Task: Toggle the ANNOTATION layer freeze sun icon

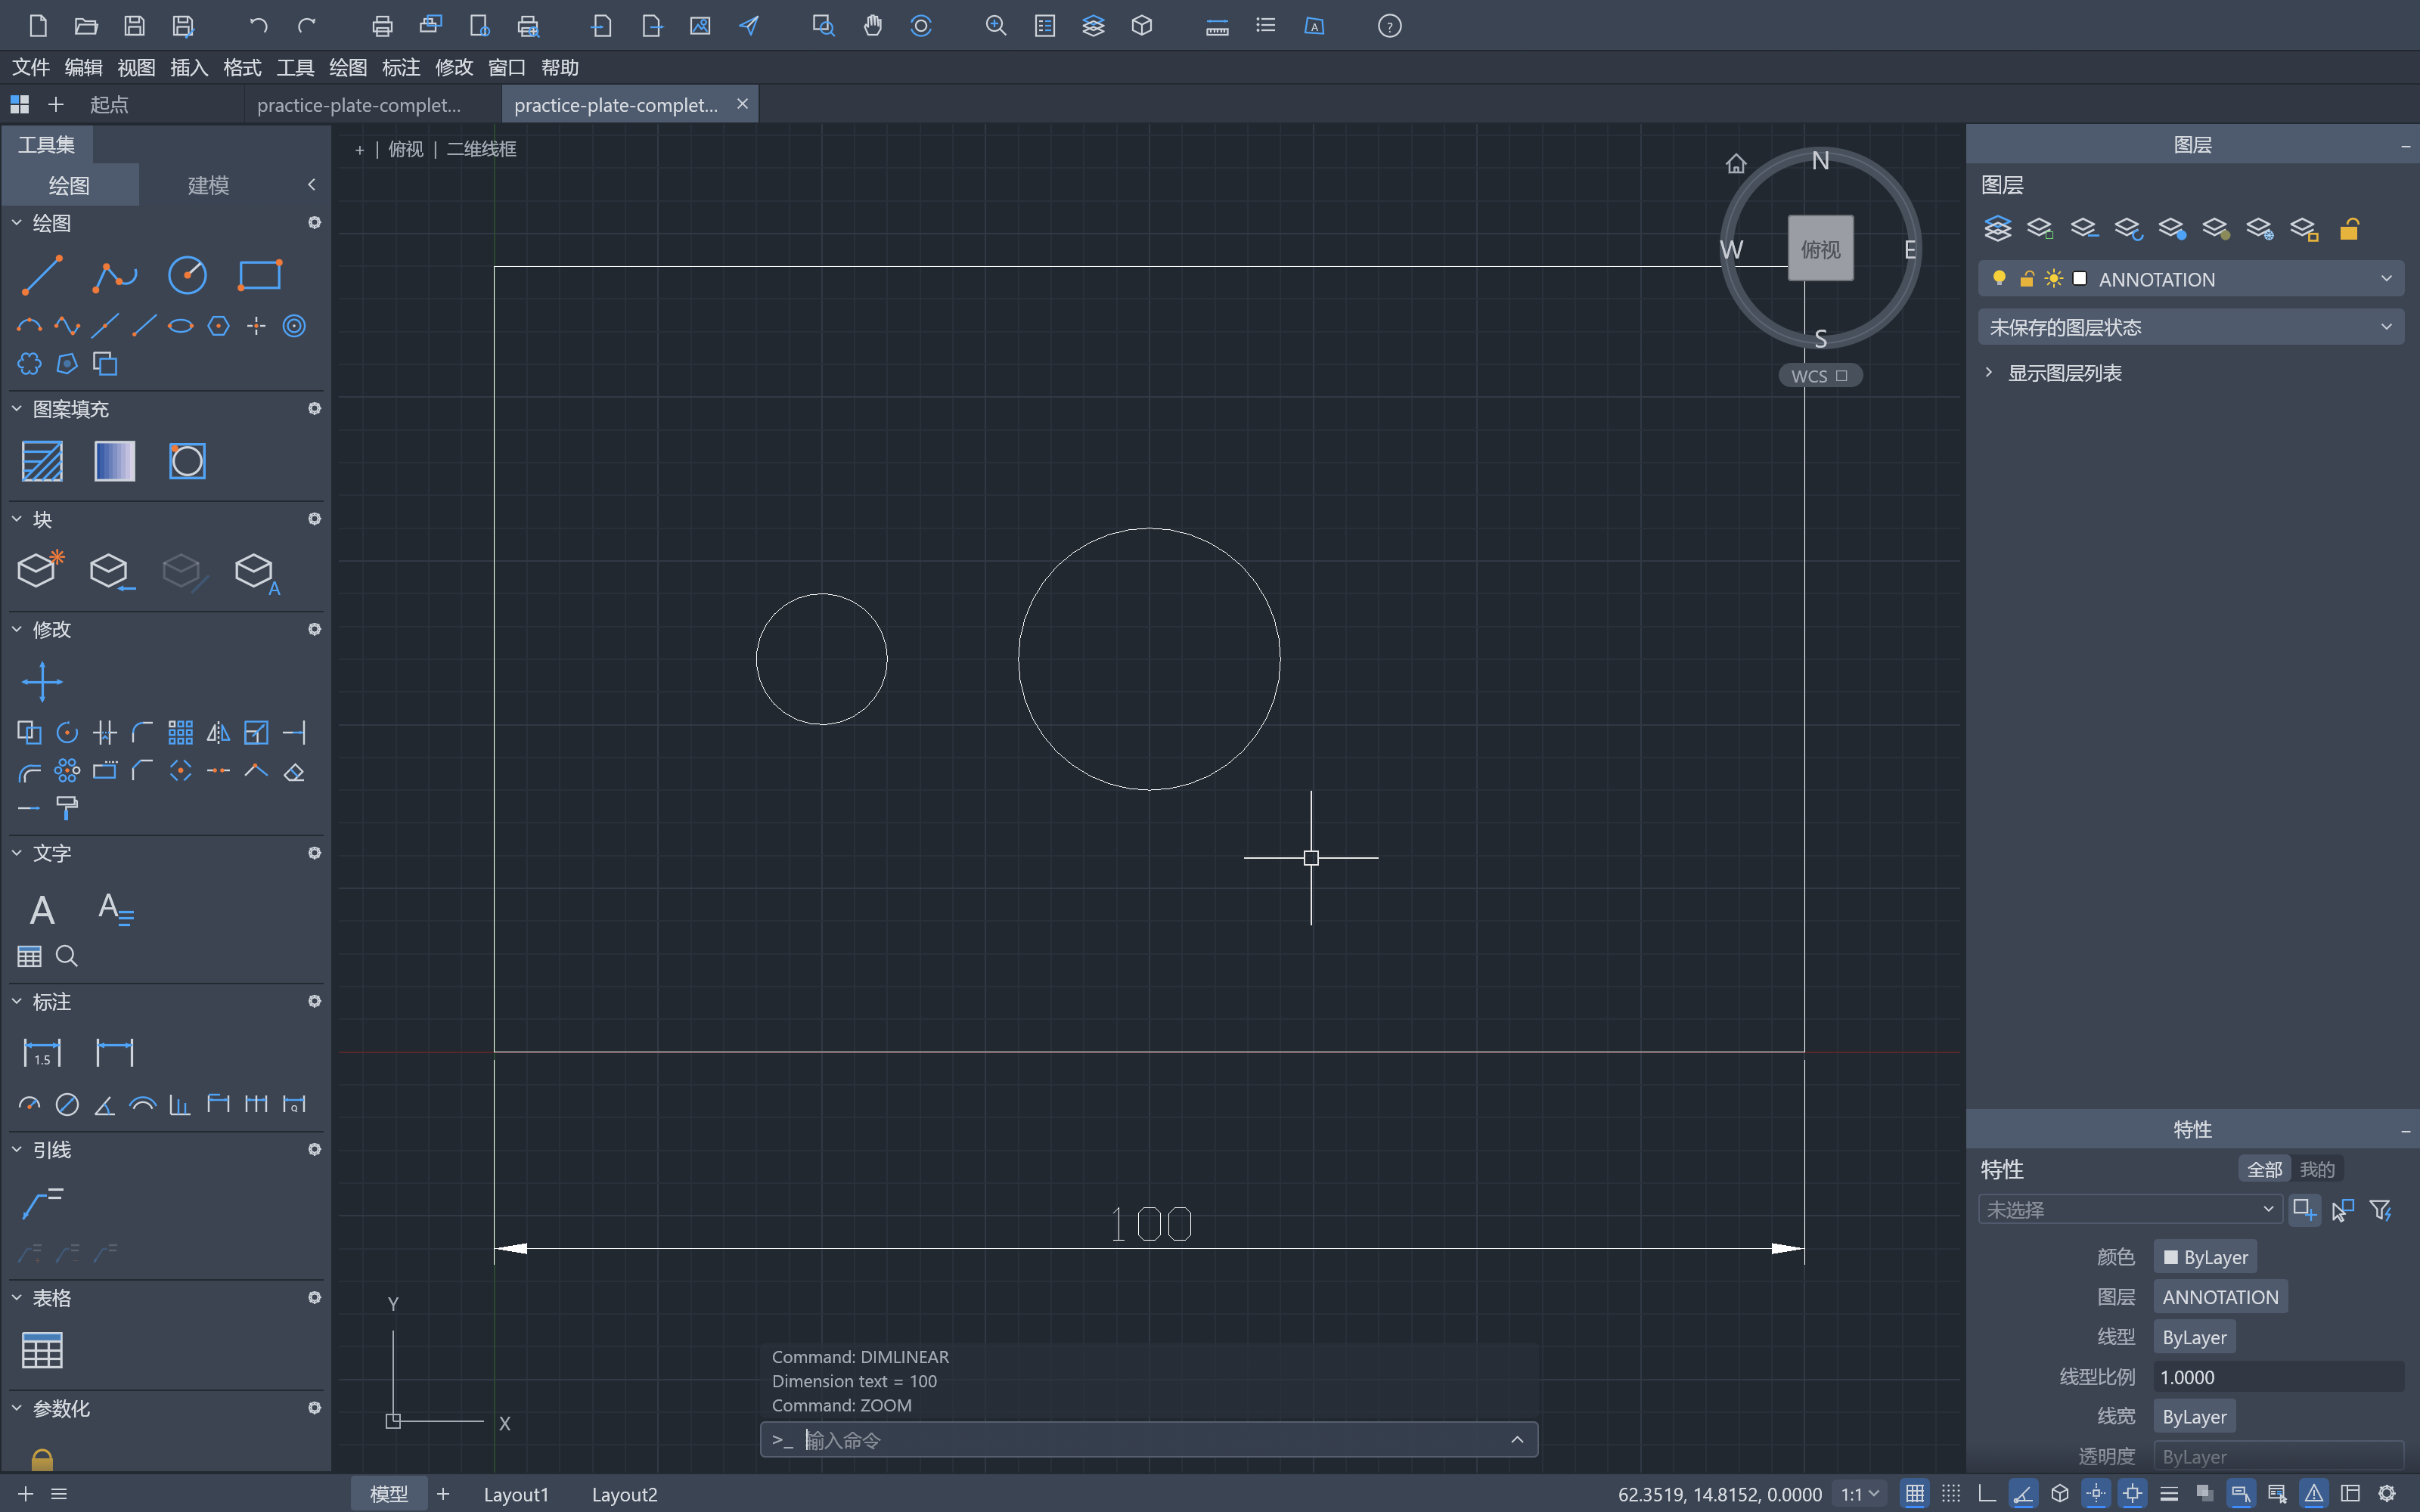Action: (2053, 279)
